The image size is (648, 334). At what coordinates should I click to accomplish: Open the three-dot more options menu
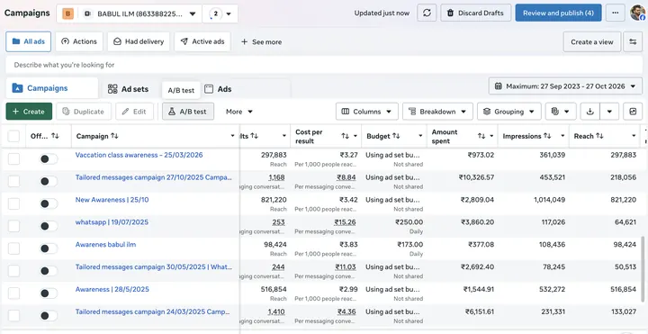click(616, 13)
